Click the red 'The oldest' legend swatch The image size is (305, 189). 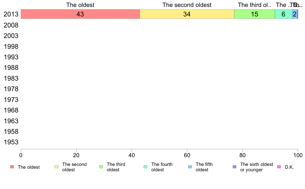click(x=12, y=167)
